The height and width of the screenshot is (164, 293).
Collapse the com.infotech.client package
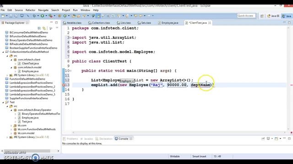11,60
